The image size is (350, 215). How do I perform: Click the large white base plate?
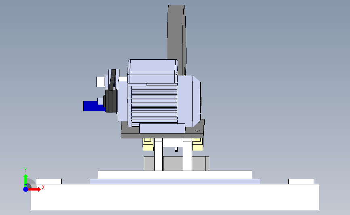point(175,197)
